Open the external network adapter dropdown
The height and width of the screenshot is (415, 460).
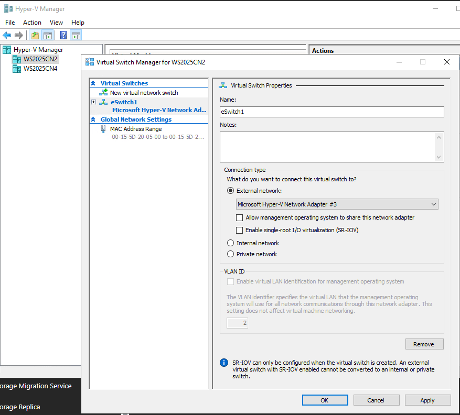pyautogui.click(x=433, y=204)
